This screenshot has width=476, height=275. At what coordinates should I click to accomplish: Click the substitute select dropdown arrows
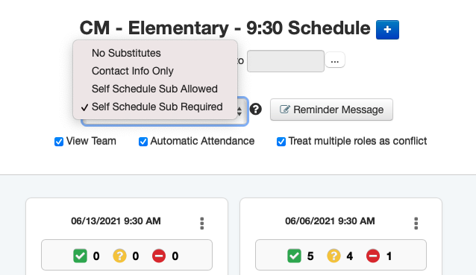(x=239, y=111)
